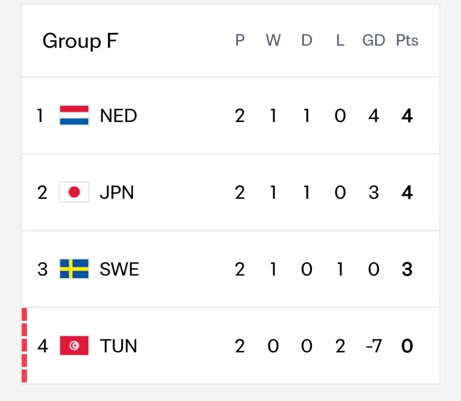Click the W column header
Screen dimensions: 461x401
click(x=273, y=40)
